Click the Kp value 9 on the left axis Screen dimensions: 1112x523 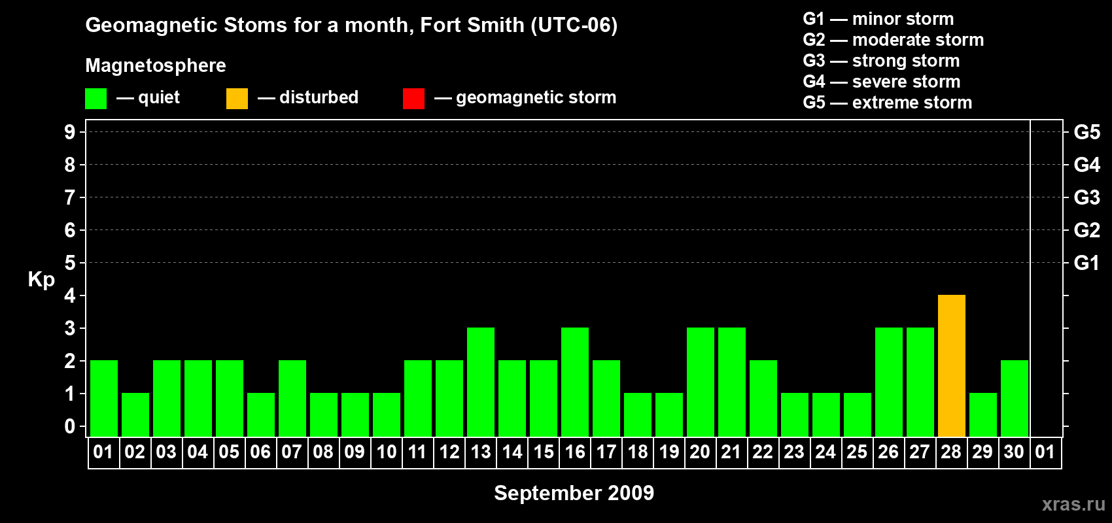tap(70, 132)
